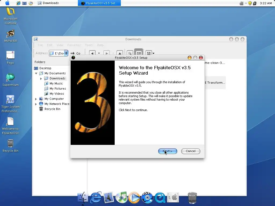Switch to the FlyakiteOSX v3.5 Setup taskbar button

tap(99, 3)
